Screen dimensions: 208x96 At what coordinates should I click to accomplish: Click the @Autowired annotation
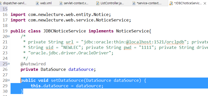33,64
